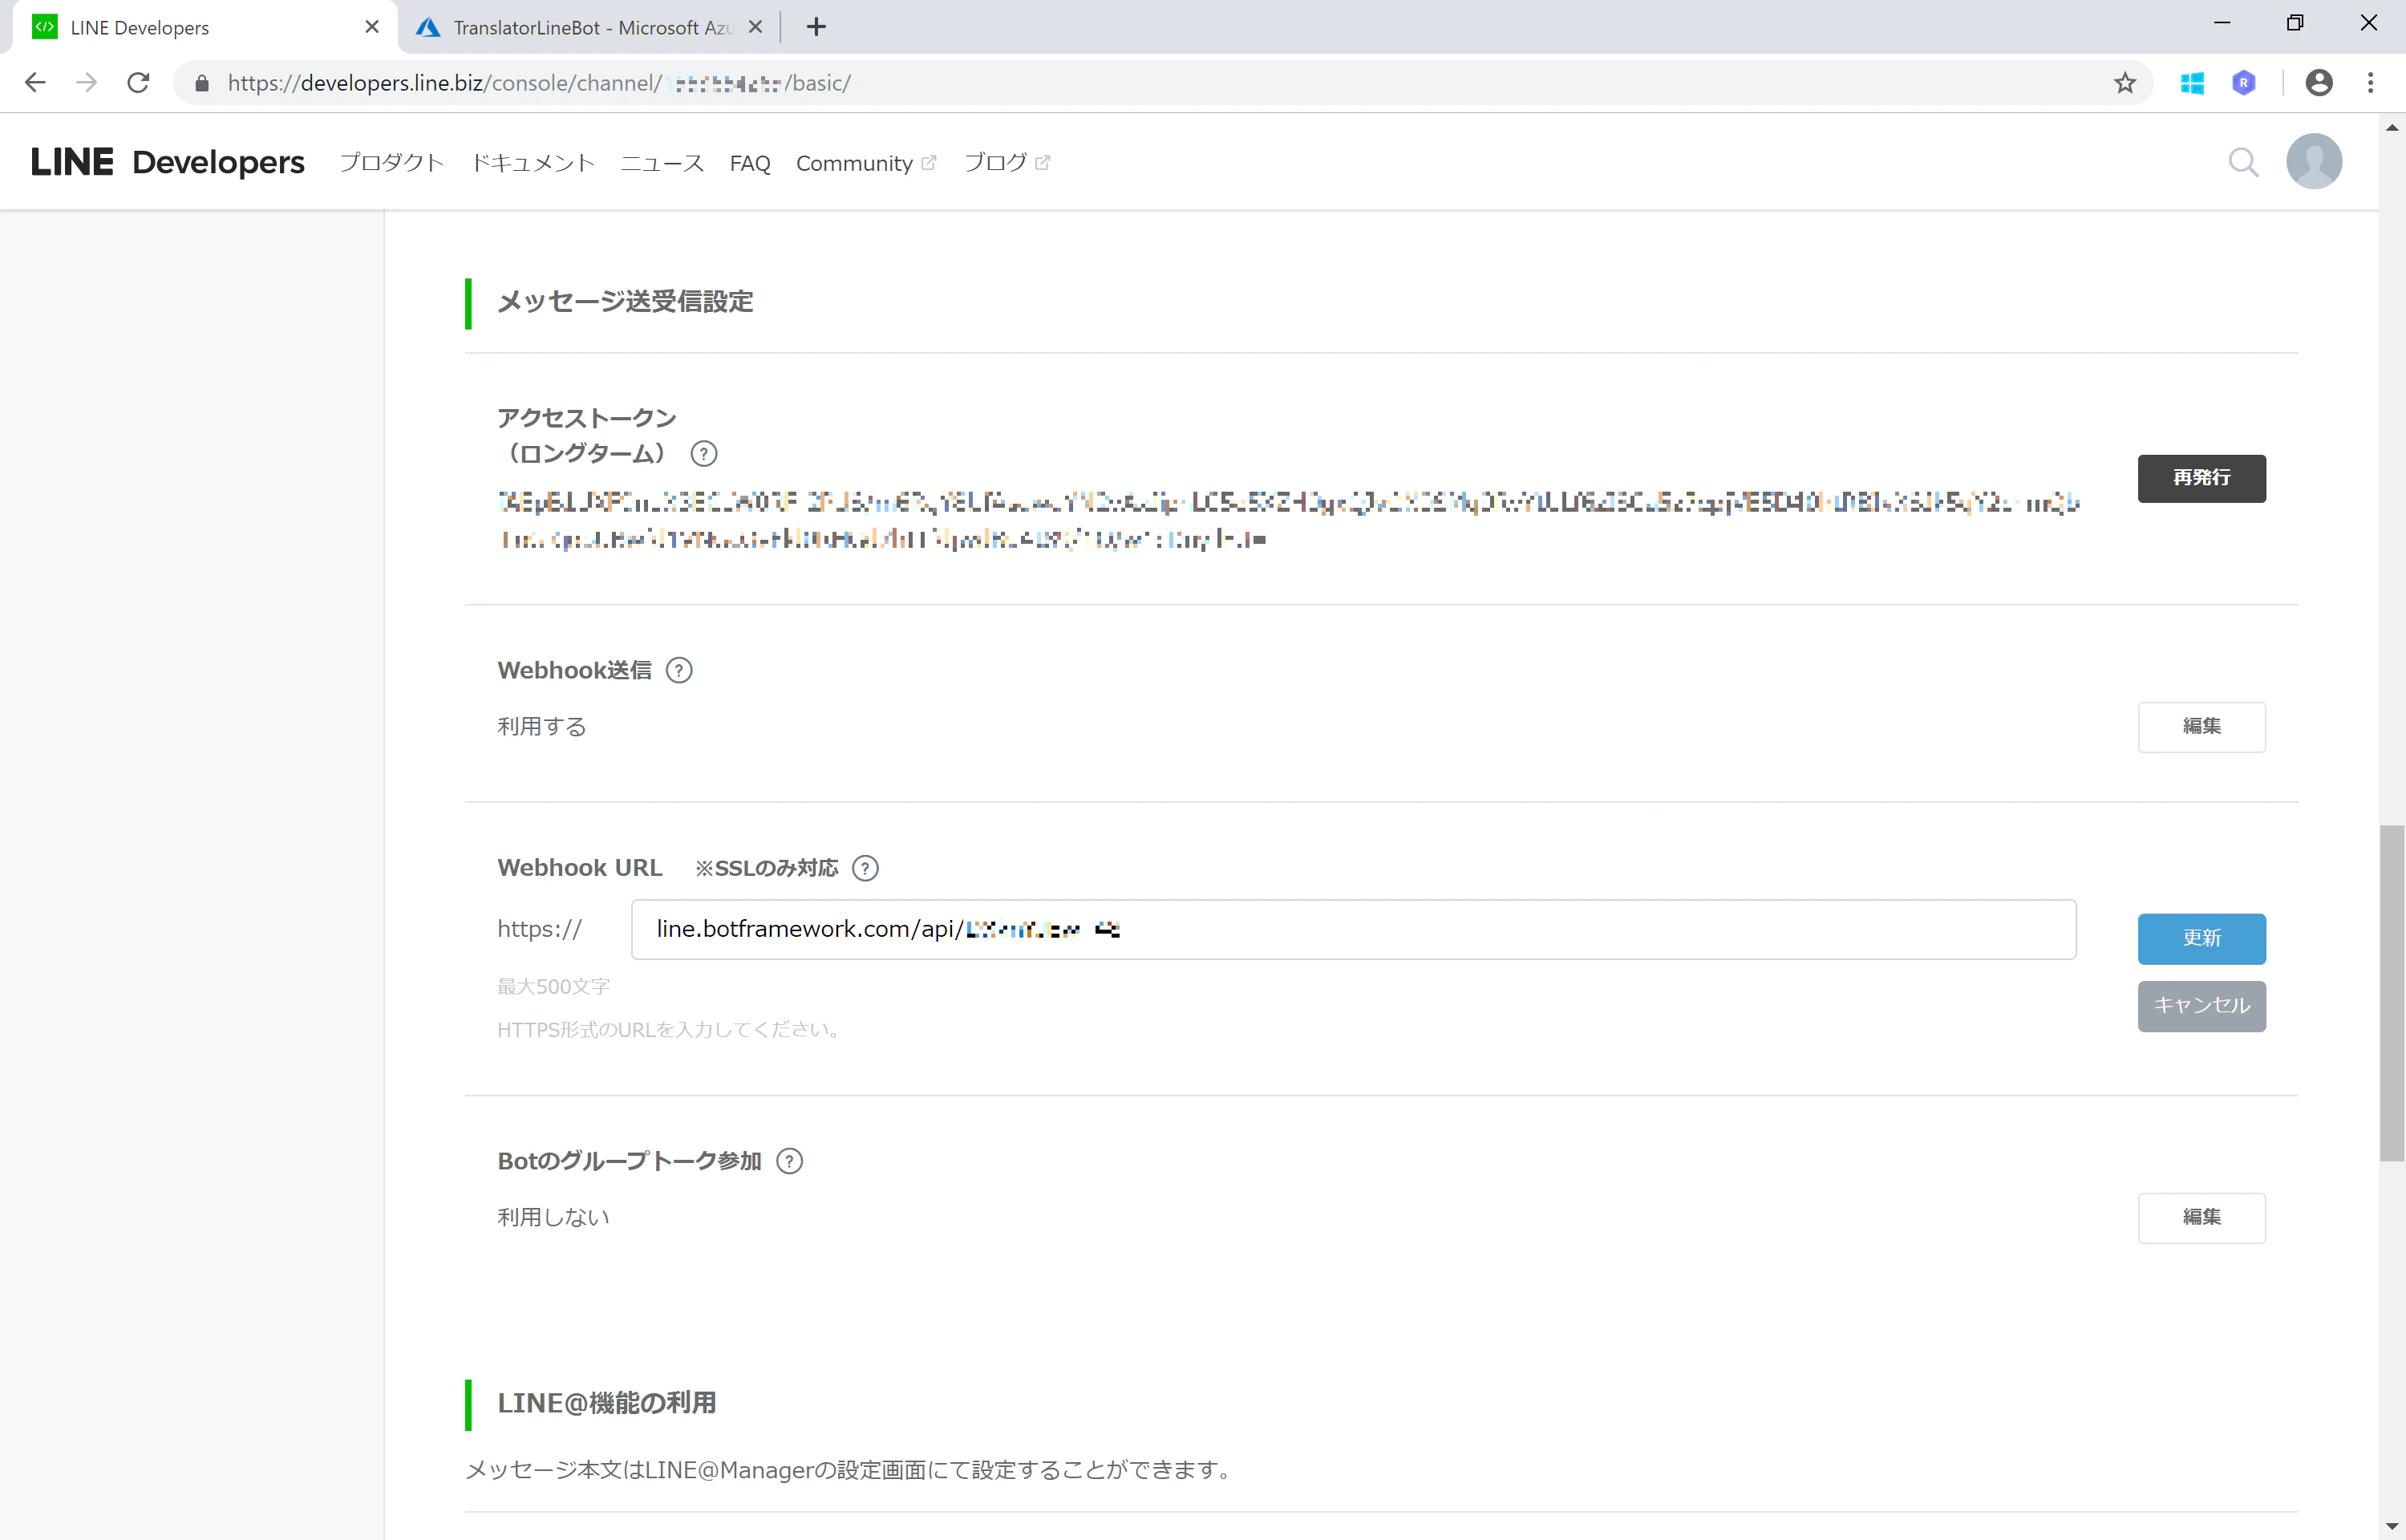Show help for Botのグループトーク参加

click(790, 1161)
